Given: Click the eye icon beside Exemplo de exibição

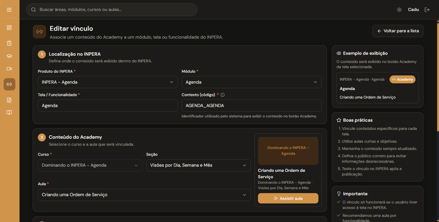Looking at the screenshot, I should (339, 53).
